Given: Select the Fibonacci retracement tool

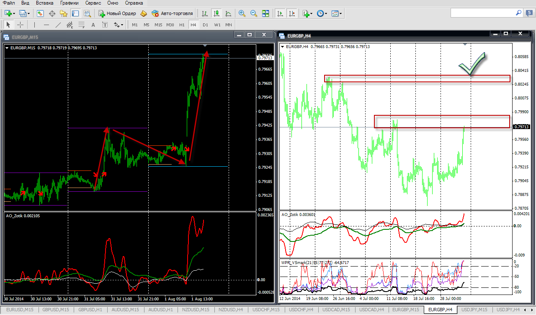Looking at the screenshot, I should (82, 25).
